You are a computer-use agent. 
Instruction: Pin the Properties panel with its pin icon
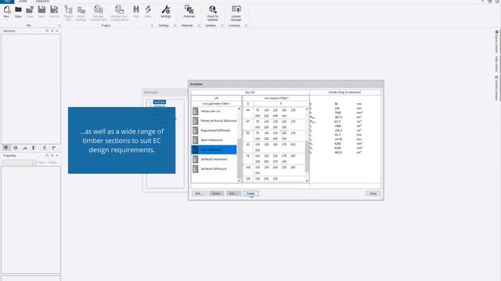[x=52, y=155]
